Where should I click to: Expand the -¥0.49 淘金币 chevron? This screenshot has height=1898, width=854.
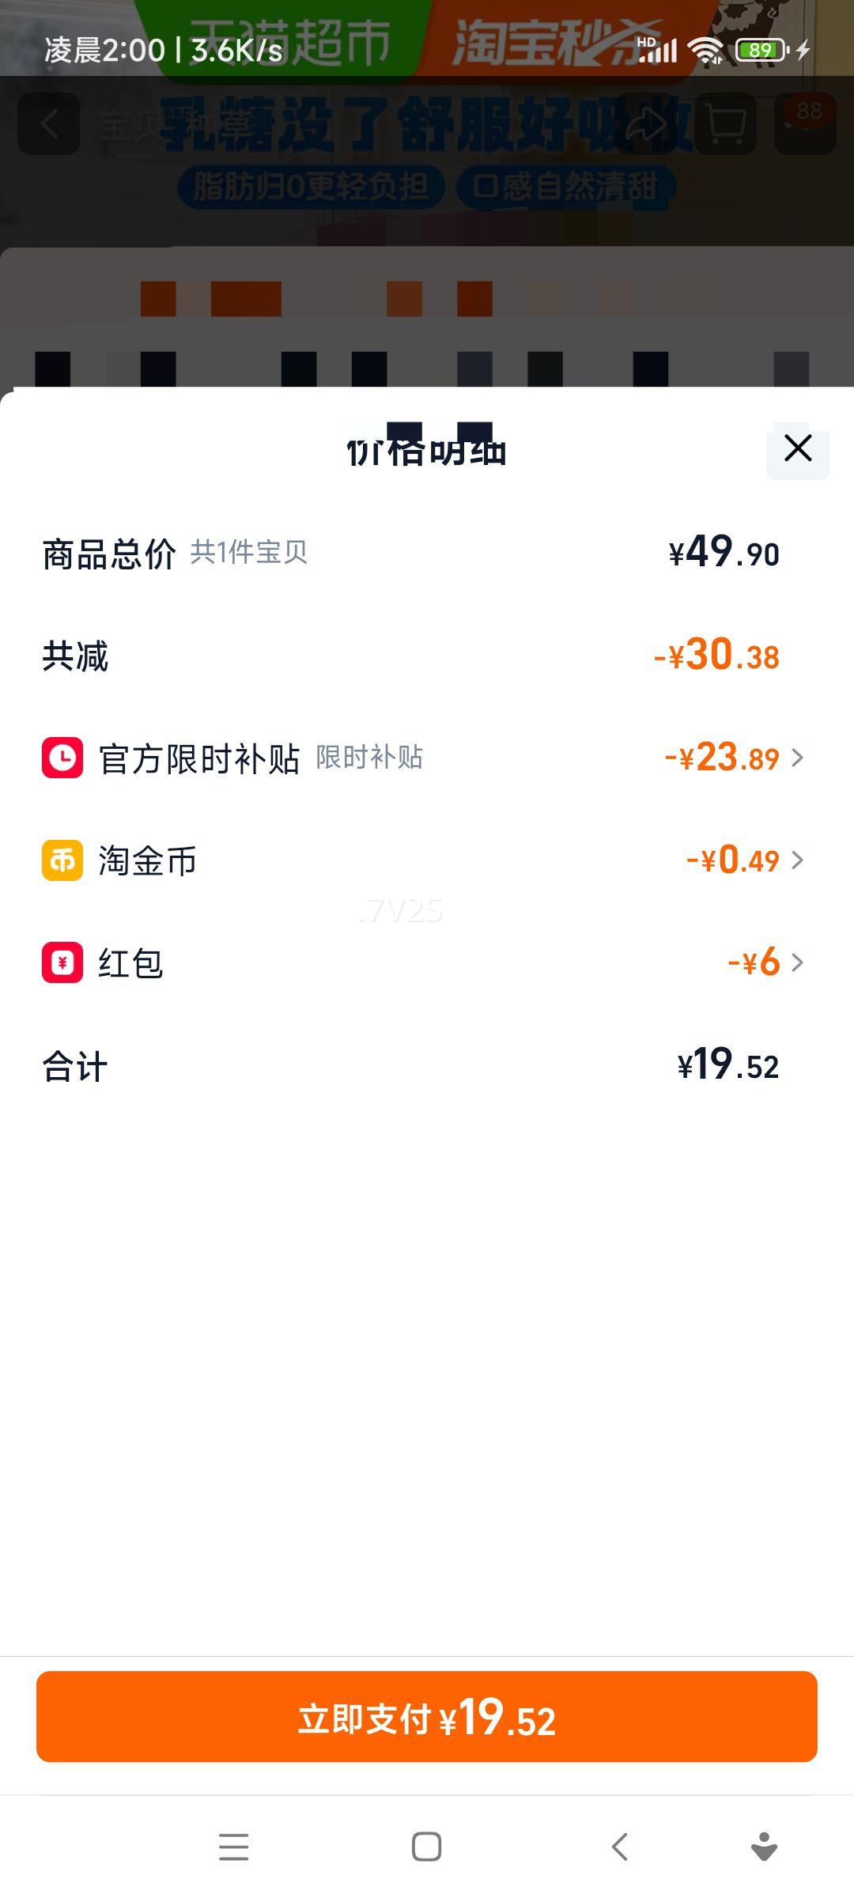[798, 860]
